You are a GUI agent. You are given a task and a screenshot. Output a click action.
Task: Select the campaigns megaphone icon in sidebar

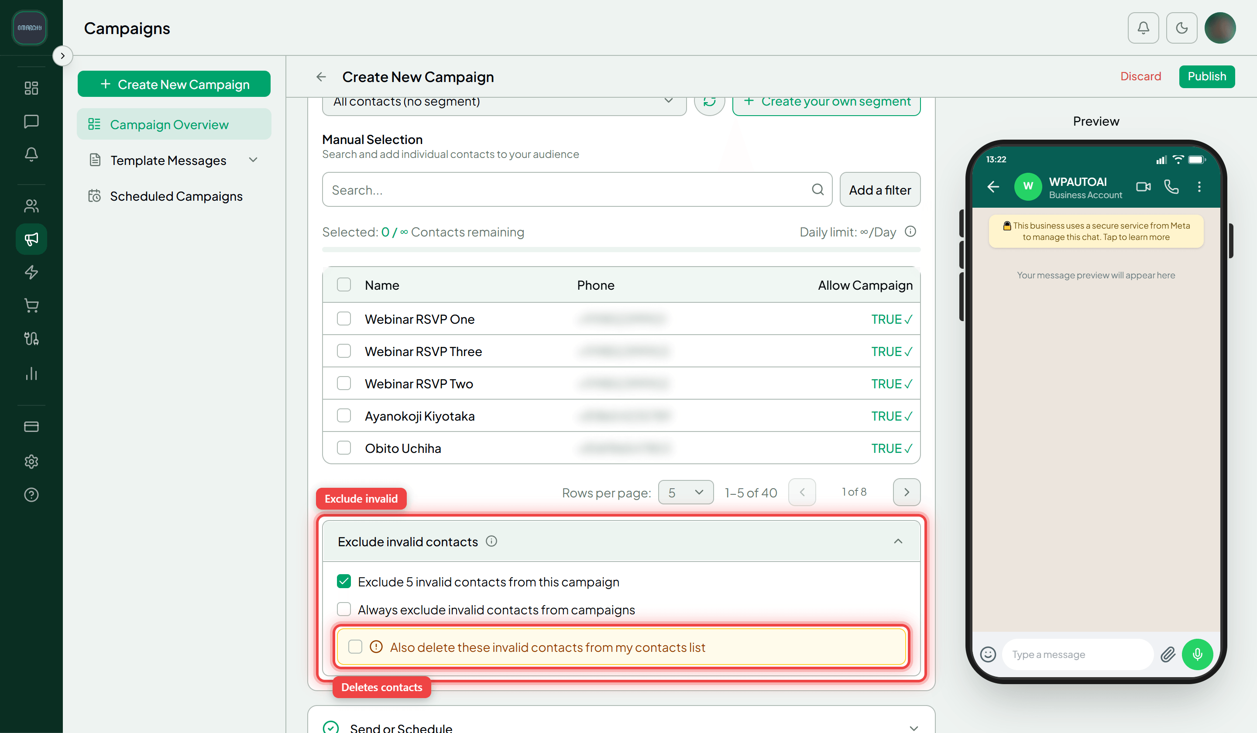[x=31, y=239]
